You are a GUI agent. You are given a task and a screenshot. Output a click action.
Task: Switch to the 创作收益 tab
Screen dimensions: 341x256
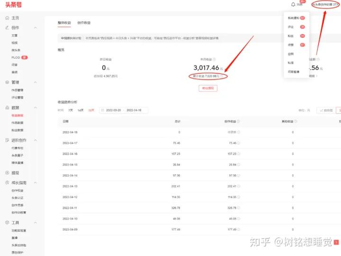point(84,23)
